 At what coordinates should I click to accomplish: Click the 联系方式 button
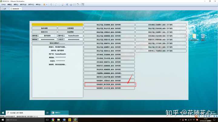(44, 32)
